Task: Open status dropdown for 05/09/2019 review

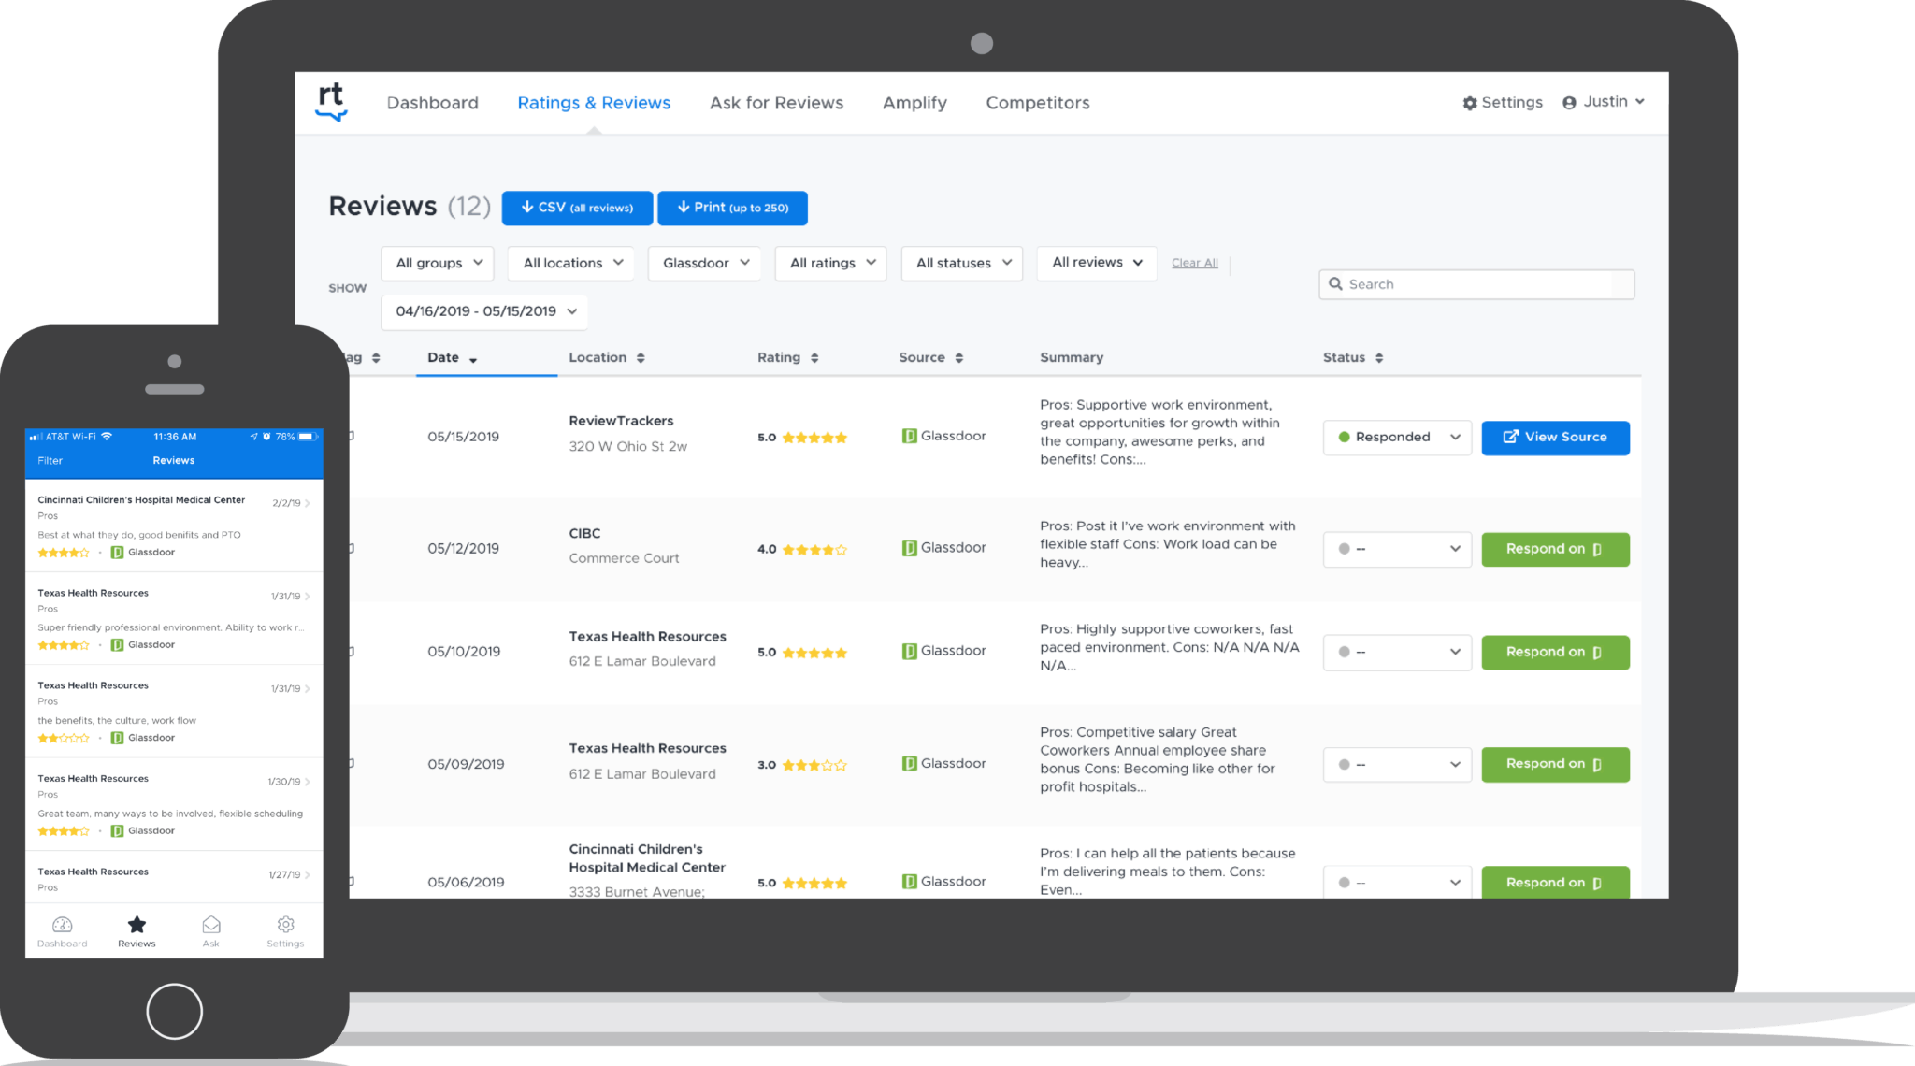Action: pos(1398,765)
